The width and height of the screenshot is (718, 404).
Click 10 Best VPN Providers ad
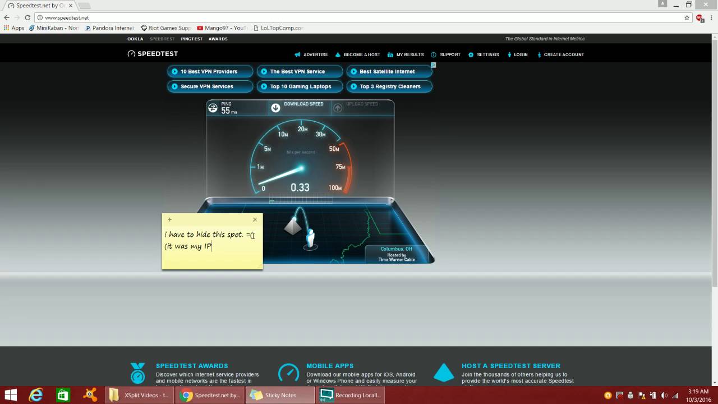210,71
